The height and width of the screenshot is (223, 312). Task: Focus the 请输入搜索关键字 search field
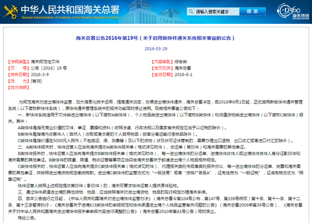pyautogui.click(x=213, y=11)
